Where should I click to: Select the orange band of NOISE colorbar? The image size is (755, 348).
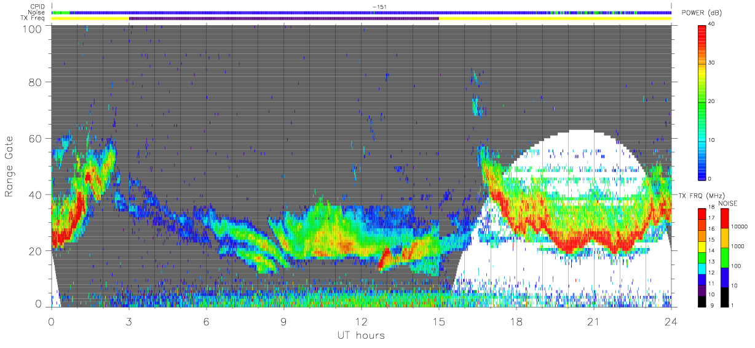tap(725, 238)
